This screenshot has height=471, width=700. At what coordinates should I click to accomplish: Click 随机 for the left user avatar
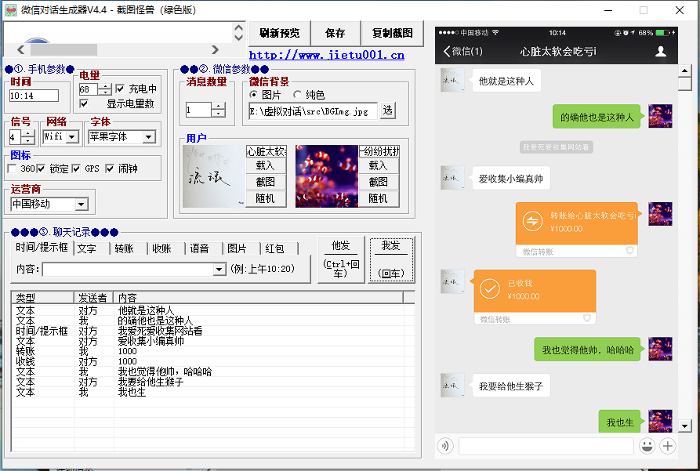click(x=265, y=199)
